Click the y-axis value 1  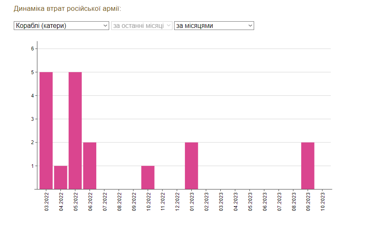tap(32, 166)
